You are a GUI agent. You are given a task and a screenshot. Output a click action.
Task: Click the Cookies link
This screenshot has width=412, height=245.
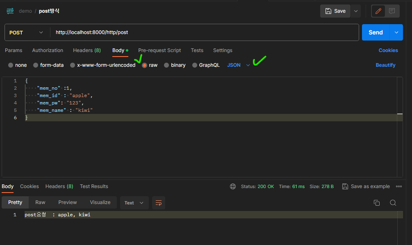point(388,50)
